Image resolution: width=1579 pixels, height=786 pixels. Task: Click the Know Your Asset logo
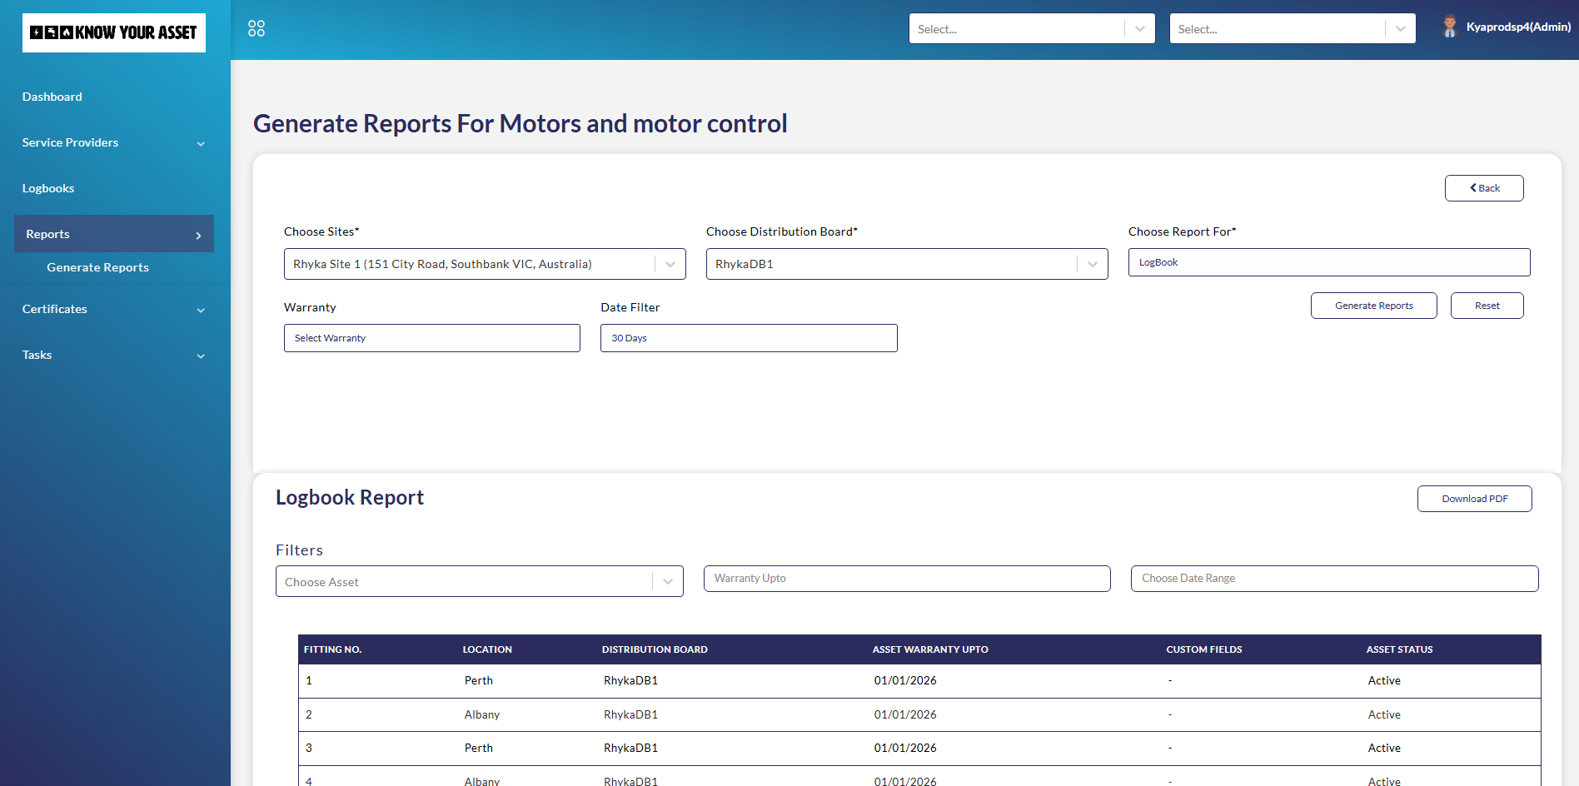pos(114,33)
